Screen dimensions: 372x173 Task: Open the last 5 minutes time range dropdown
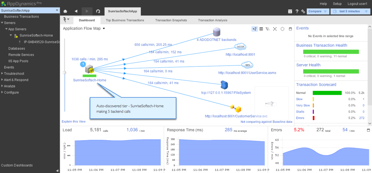tap(351, 11)
